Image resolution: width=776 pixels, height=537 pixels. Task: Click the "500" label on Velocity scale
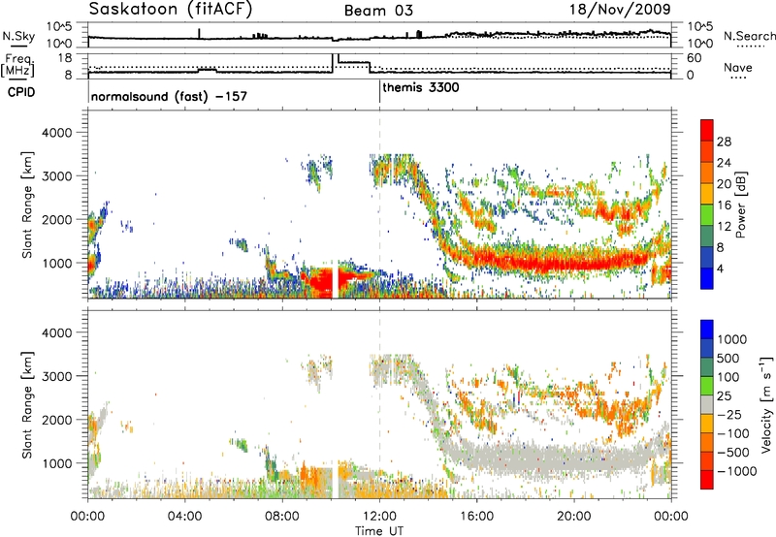coord(728,359)
